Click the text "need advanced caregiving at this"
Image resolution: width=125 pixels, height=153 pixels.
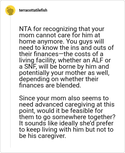tap(67, 104)
